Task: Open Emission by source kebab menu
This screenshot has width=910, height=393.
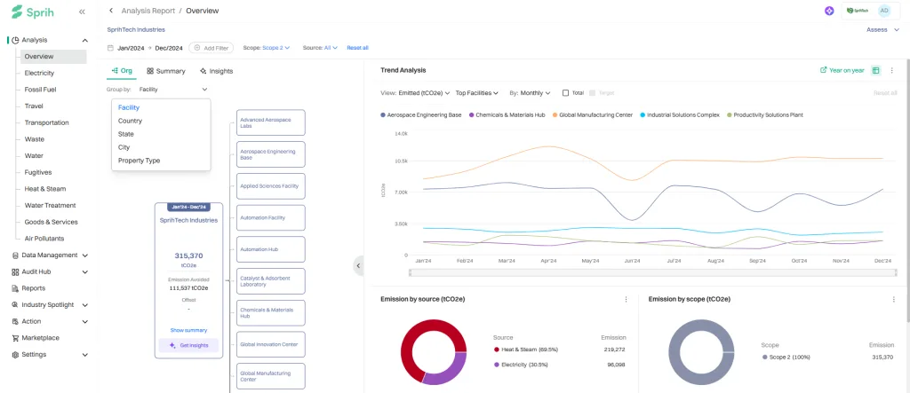Action: click(x=626, y=300)
